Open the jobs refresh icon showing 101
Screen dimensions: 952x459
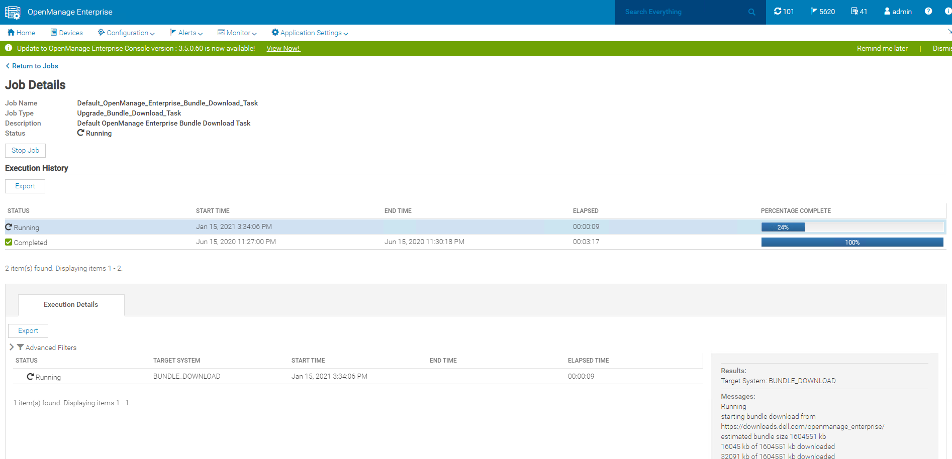778,11
